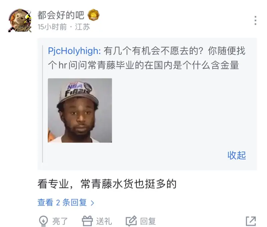Tap the 送礼 text label
This screenshot has height=227, width=267.
tap(104, 221)
